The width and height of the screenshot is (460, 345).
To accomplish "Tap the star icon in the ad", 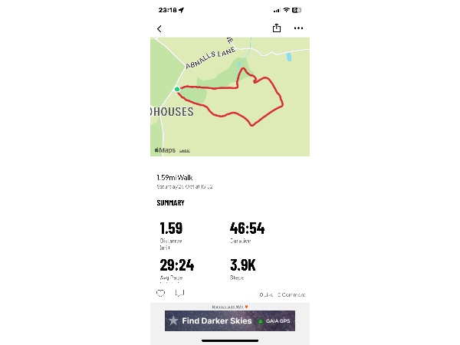I will coord(174,320).
